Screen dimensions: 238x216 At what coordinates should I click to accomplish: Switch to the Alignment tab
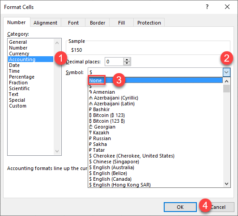tap(45, 23)
